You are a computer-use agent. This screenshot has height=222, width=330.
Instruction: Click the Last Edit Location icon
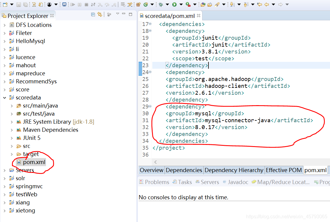click(260, 4)
